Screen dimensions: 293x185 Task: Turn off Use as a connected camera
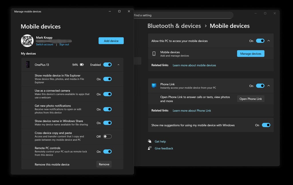click(107, 94)
